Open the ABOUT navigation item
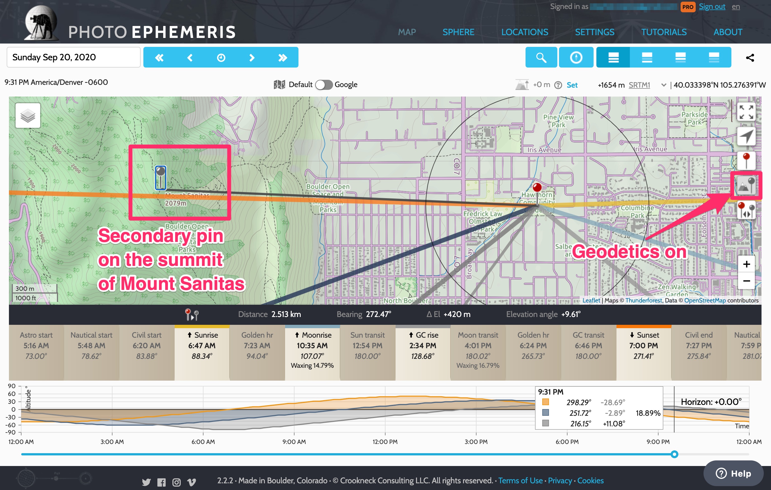This screenshot has height=490, width=771. point(728,32)
